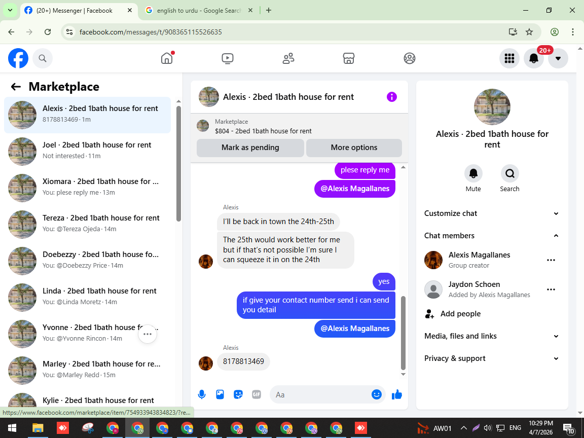Record a voice clip microphone icon
Screen dimensions: 584x438
[x=202, y=394]
